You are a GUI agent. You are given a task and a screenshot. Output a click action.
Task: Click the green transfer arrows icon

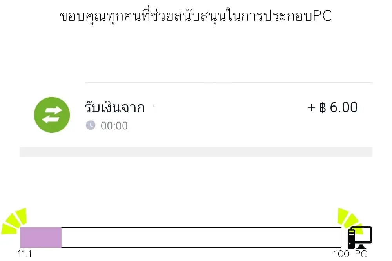coord(52,115)
